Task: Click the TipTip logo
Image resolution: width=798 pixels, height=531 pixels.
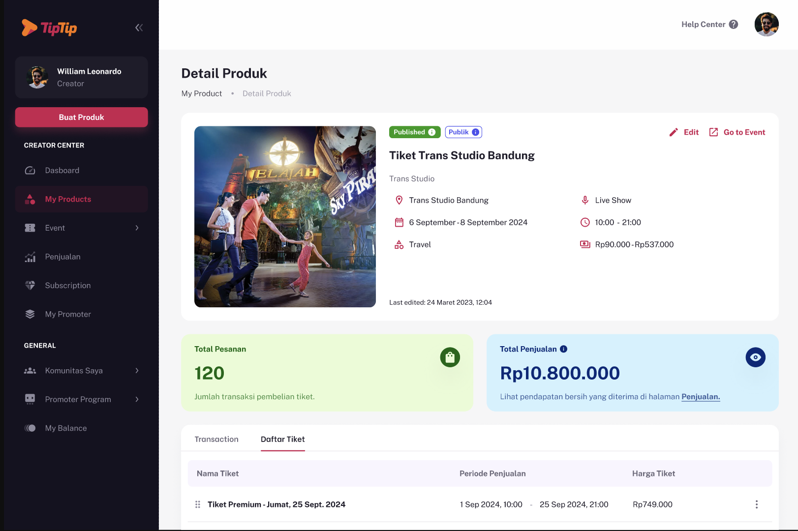Action: click(x=49, y=28)
